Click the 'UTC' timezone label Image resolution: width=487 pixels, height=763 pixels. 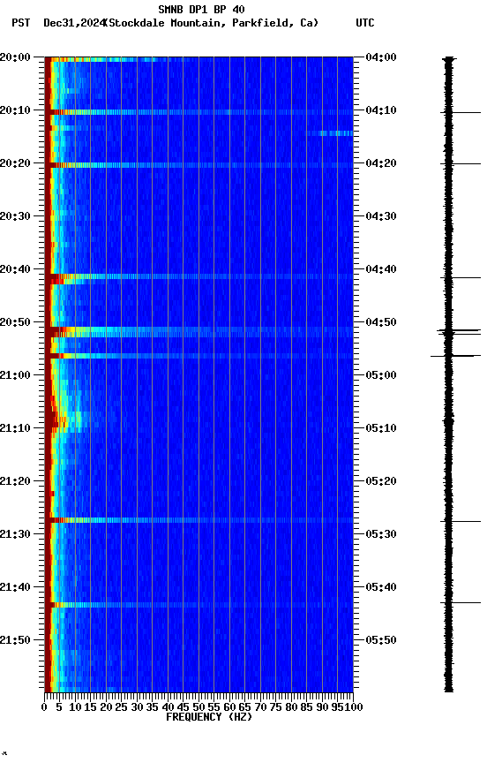(x=365, y=23)
